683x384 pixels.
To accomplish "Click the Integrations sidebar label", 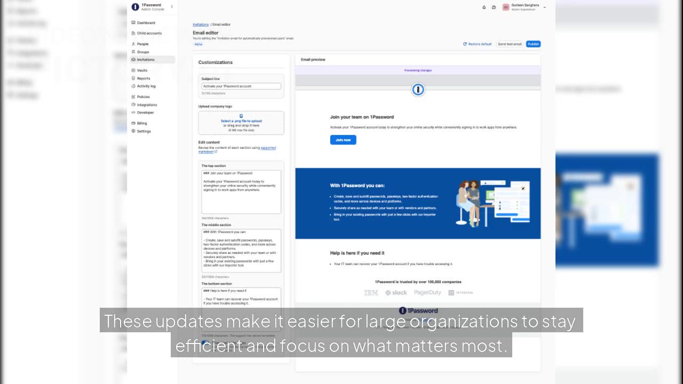I will pos(147,105).
